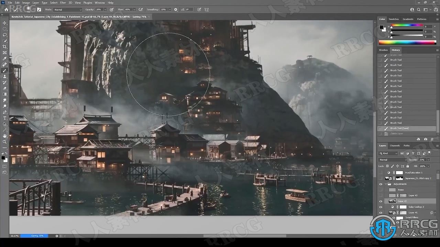This screenshot has height=247, width=440.
Task: Click the brush angle input field
Action: point(189,10)
